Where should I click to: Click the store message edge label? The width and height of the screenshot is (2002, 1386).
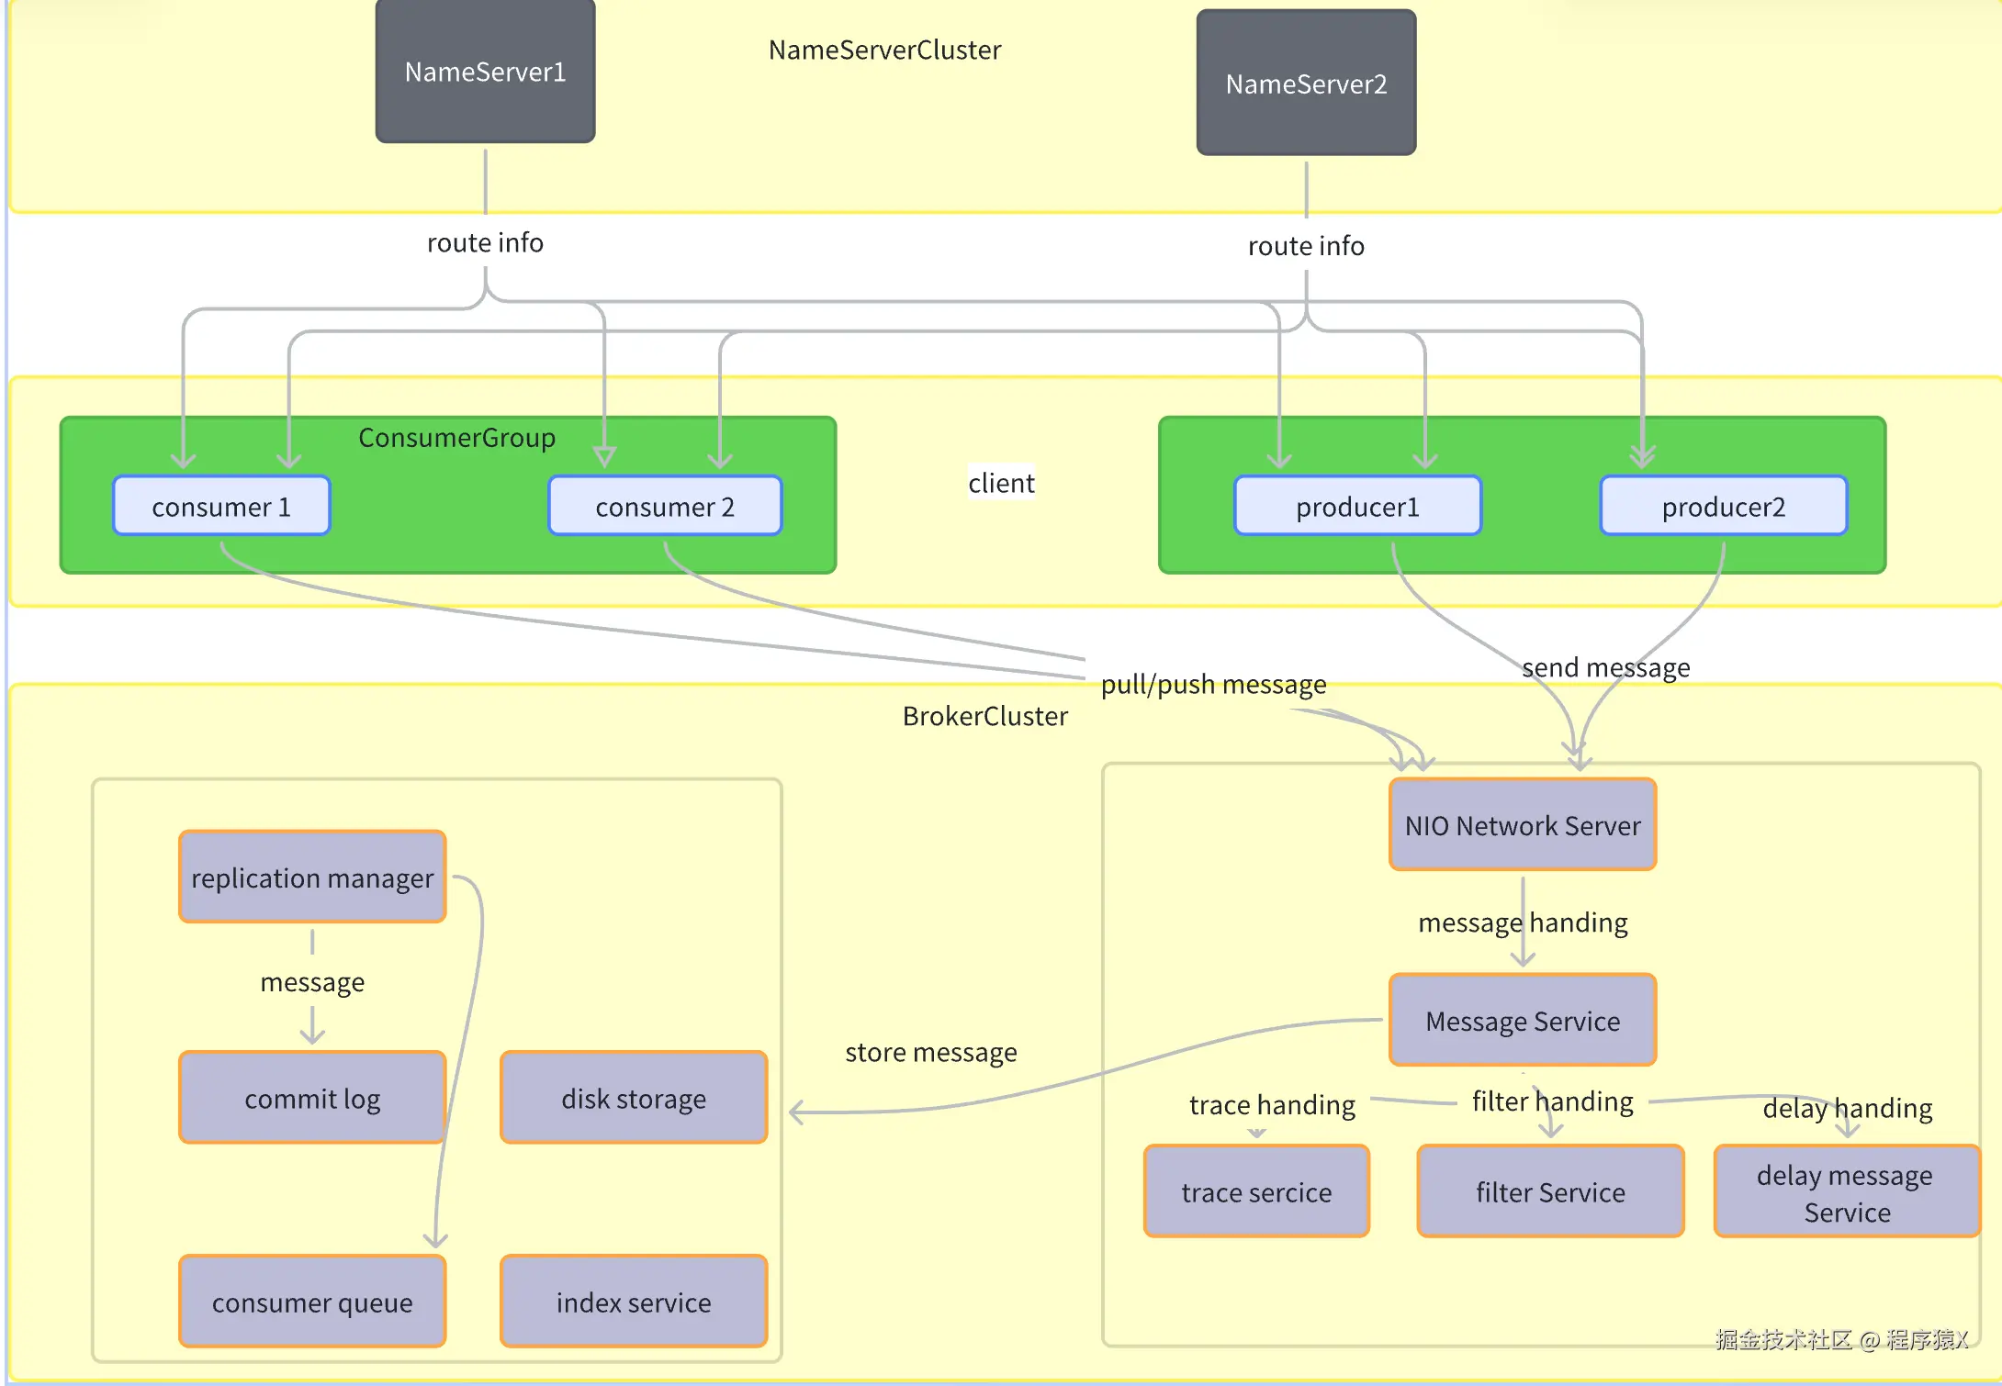click(930, 1052)
